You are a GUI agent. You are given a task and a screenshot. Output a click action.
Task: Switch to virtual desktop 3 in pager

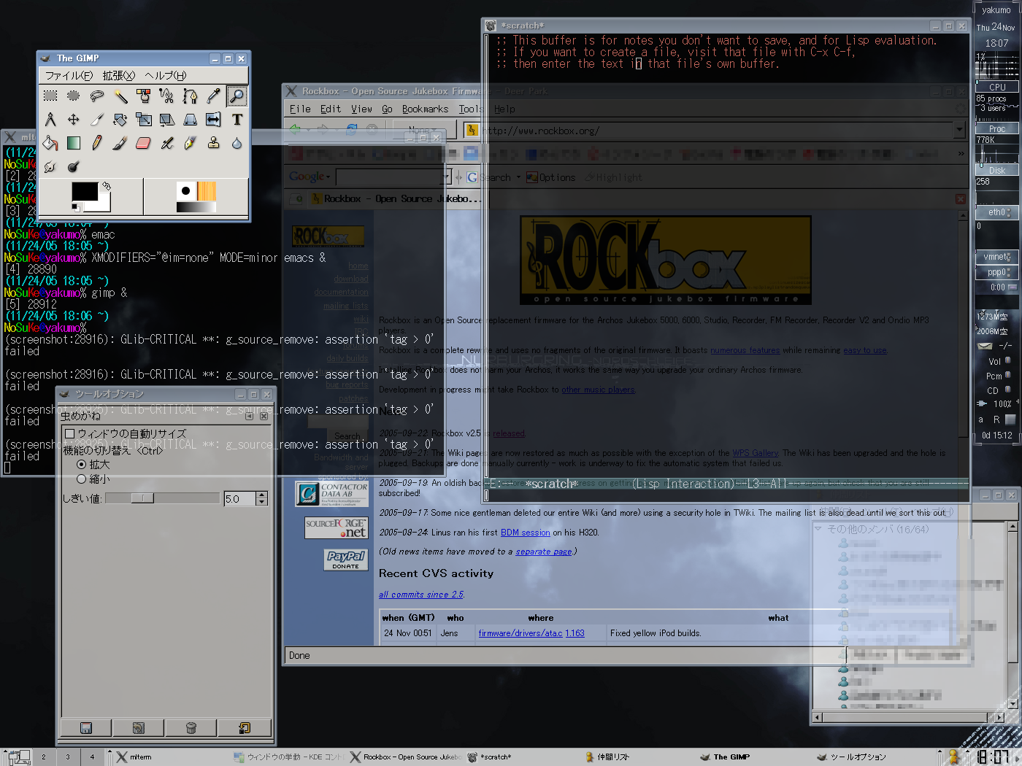pos(68,757)
